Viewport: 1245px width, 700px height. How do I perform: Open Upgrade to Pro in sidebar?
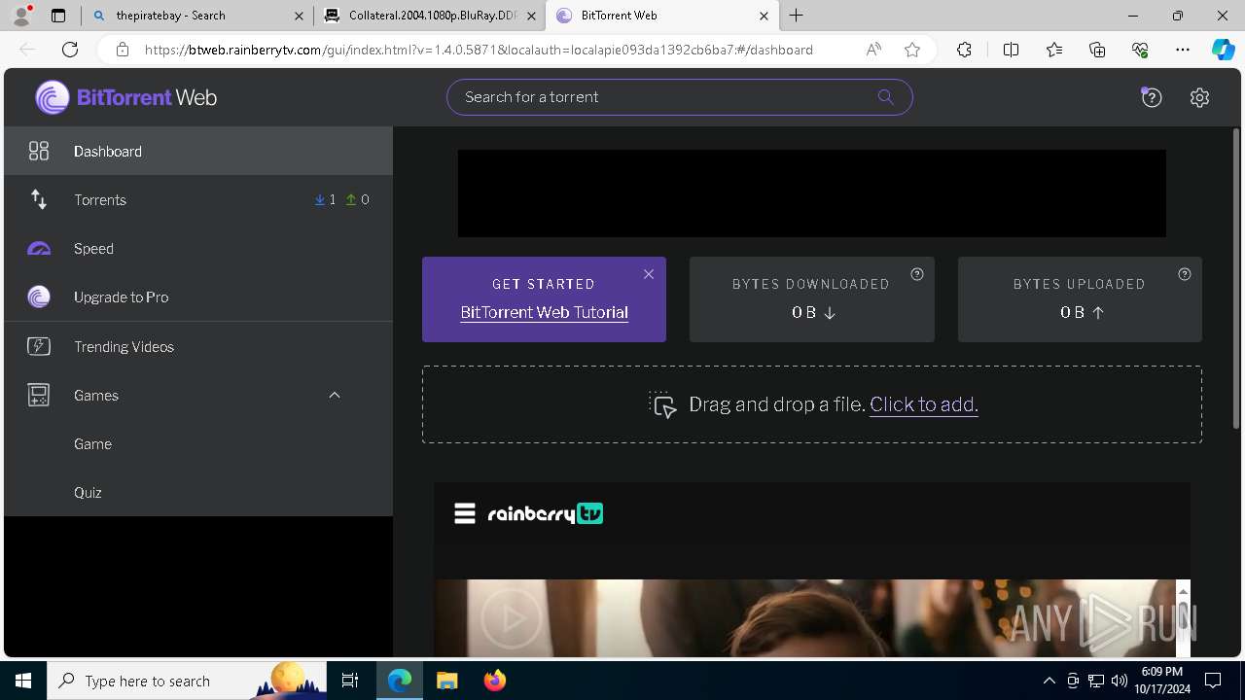[x=198, y=297]
